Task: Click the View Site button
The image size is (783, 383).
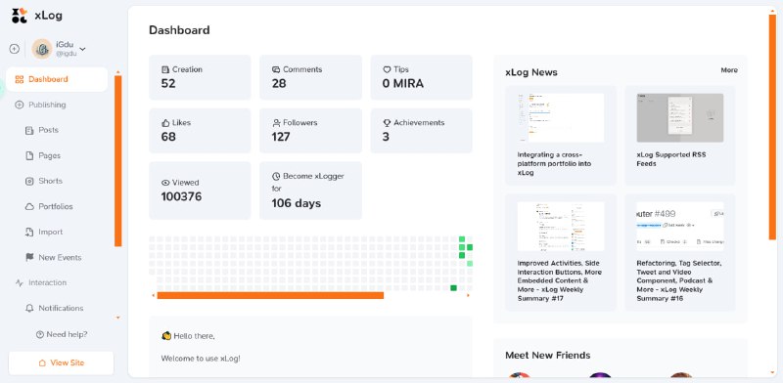Action: [x=61, y=363]
